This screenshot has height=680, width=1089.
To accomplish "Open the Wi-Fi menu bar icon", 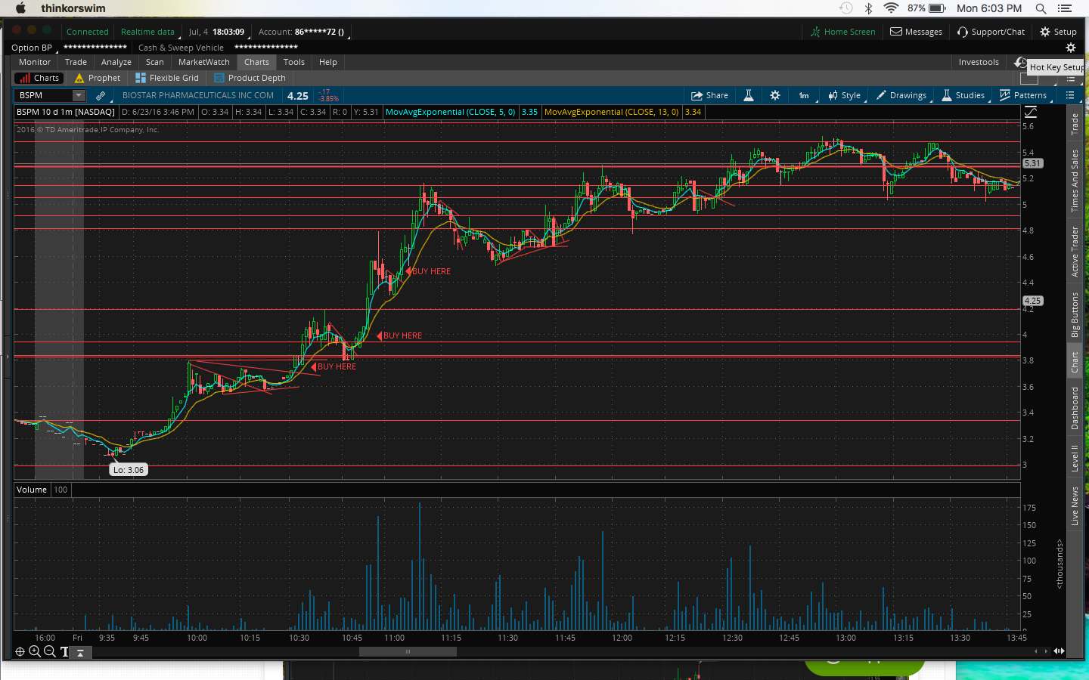I will pos(891,8).
